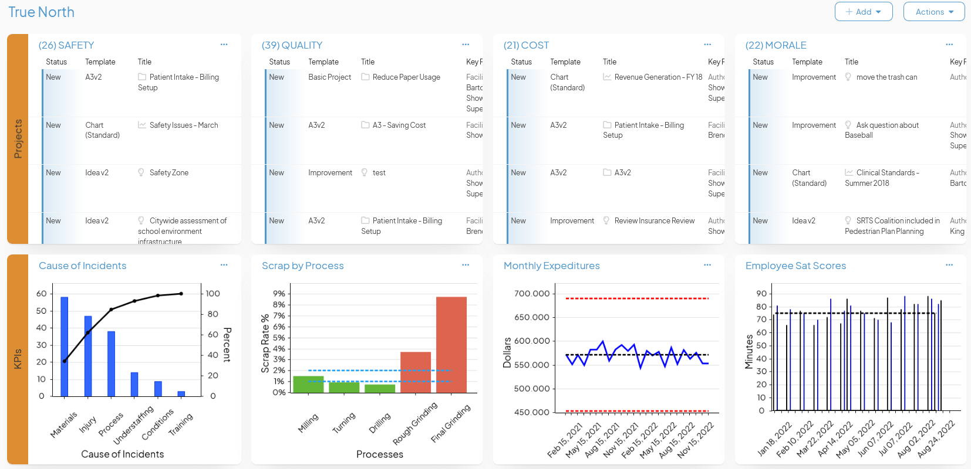Open Employee Sat Scores chart options menu
971x469 pixels.
click(x=949, y=265)
